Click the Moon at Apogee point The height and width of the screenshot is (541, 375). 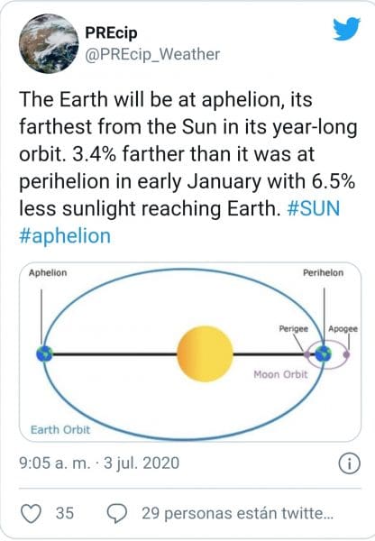tap(346, 354)
